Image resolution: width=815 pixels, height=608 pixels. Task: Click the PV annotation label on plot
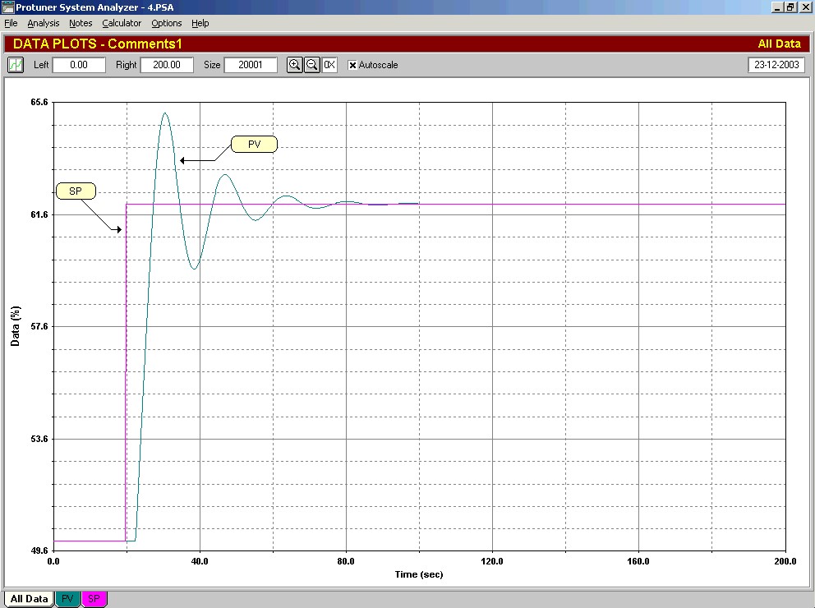tap(255, 145)
